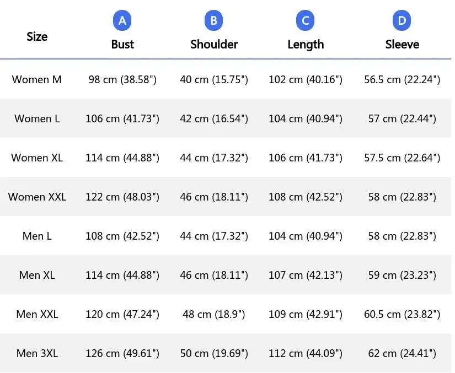Select the Men XXL row label
The width and height of the screenshot is (455, 373).
(37, 314)
